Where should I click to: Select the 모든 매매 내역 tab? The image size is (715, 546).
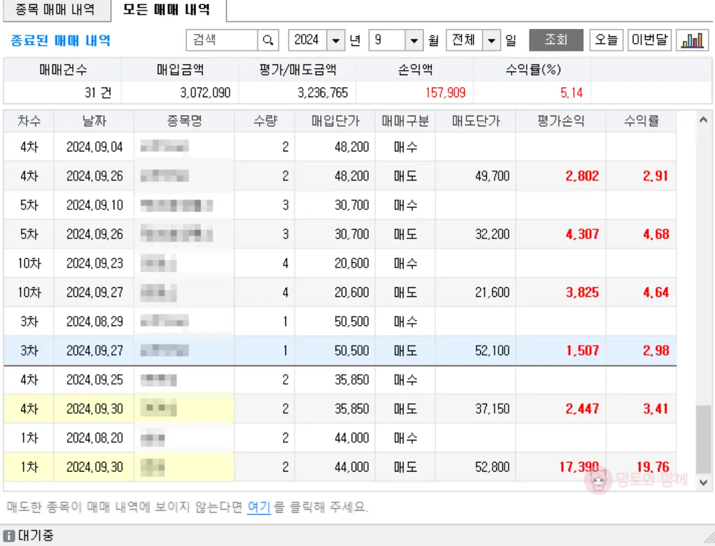coord(165,10)
